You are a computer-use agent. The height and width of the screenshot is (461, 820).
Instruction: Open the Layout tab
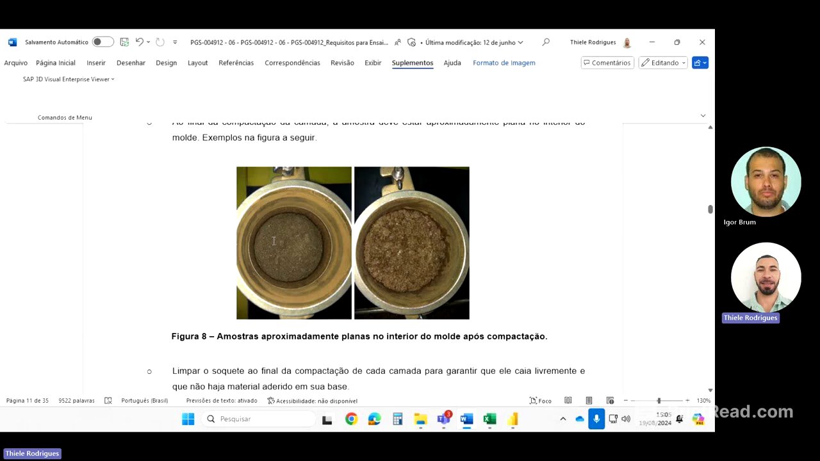tap(198, 63)
